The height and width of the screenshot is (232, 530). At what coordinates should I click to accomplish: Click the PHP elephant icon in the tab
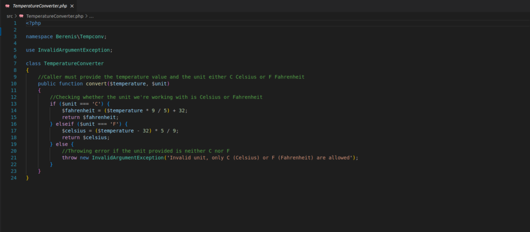tap(7, 6)
